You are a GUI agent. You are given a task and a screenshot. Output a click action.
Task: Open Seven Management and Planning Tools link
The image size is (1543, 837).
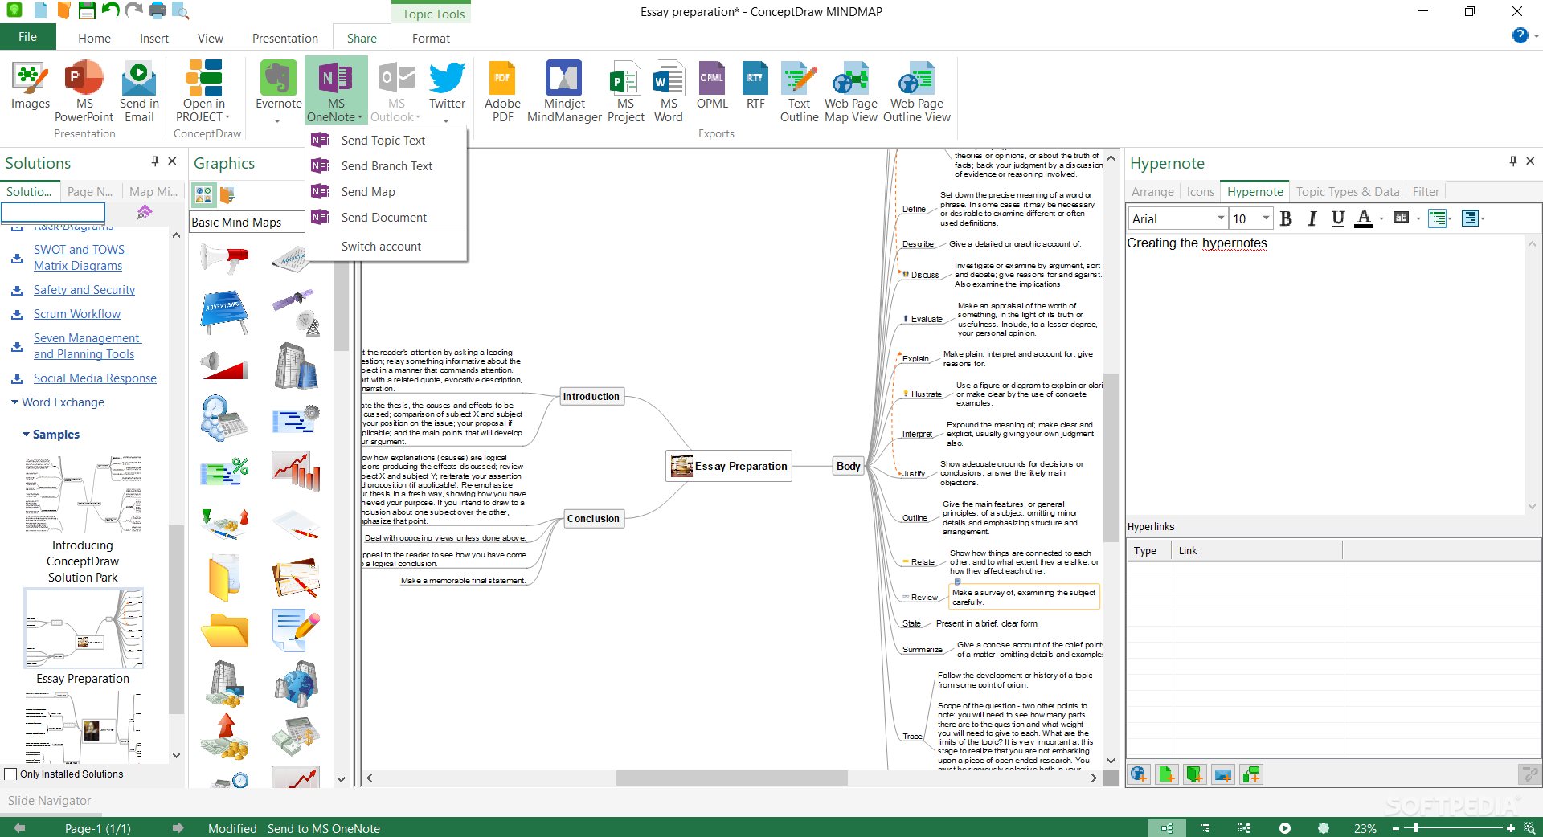[x=86, y=346]
